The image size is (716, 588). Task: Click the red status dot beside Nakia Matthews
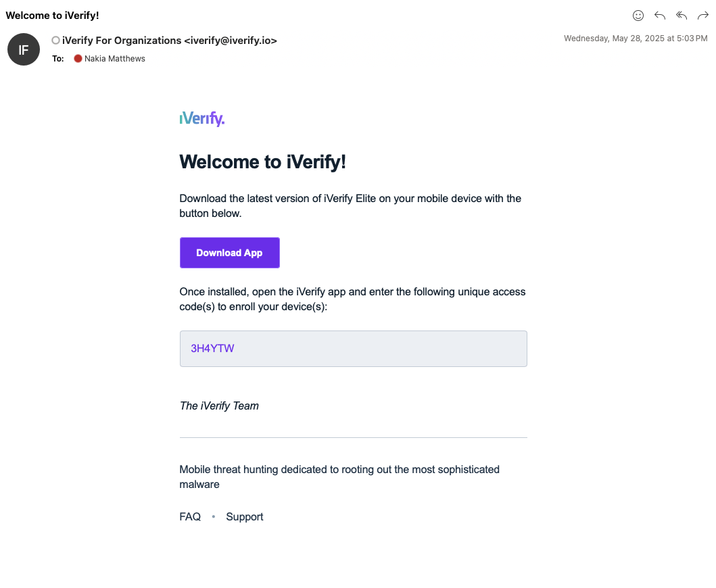pos(78,59)
